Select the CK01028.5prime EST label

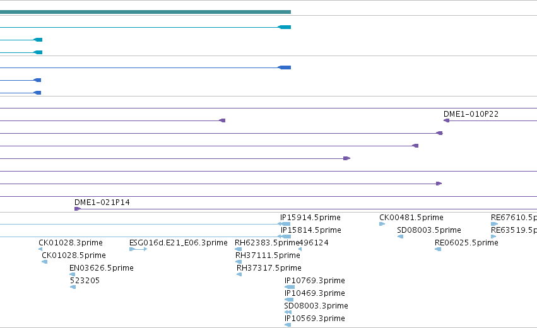tap(74, 255)
